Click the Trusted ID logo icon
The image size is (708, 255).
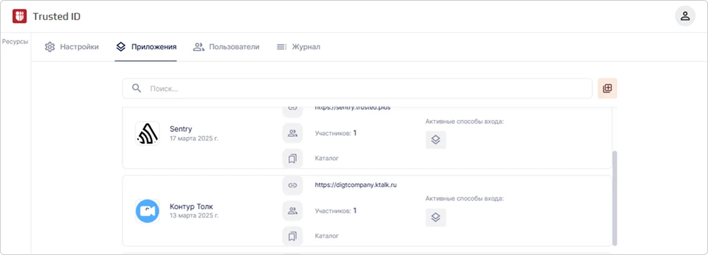(x=20, y=16)
